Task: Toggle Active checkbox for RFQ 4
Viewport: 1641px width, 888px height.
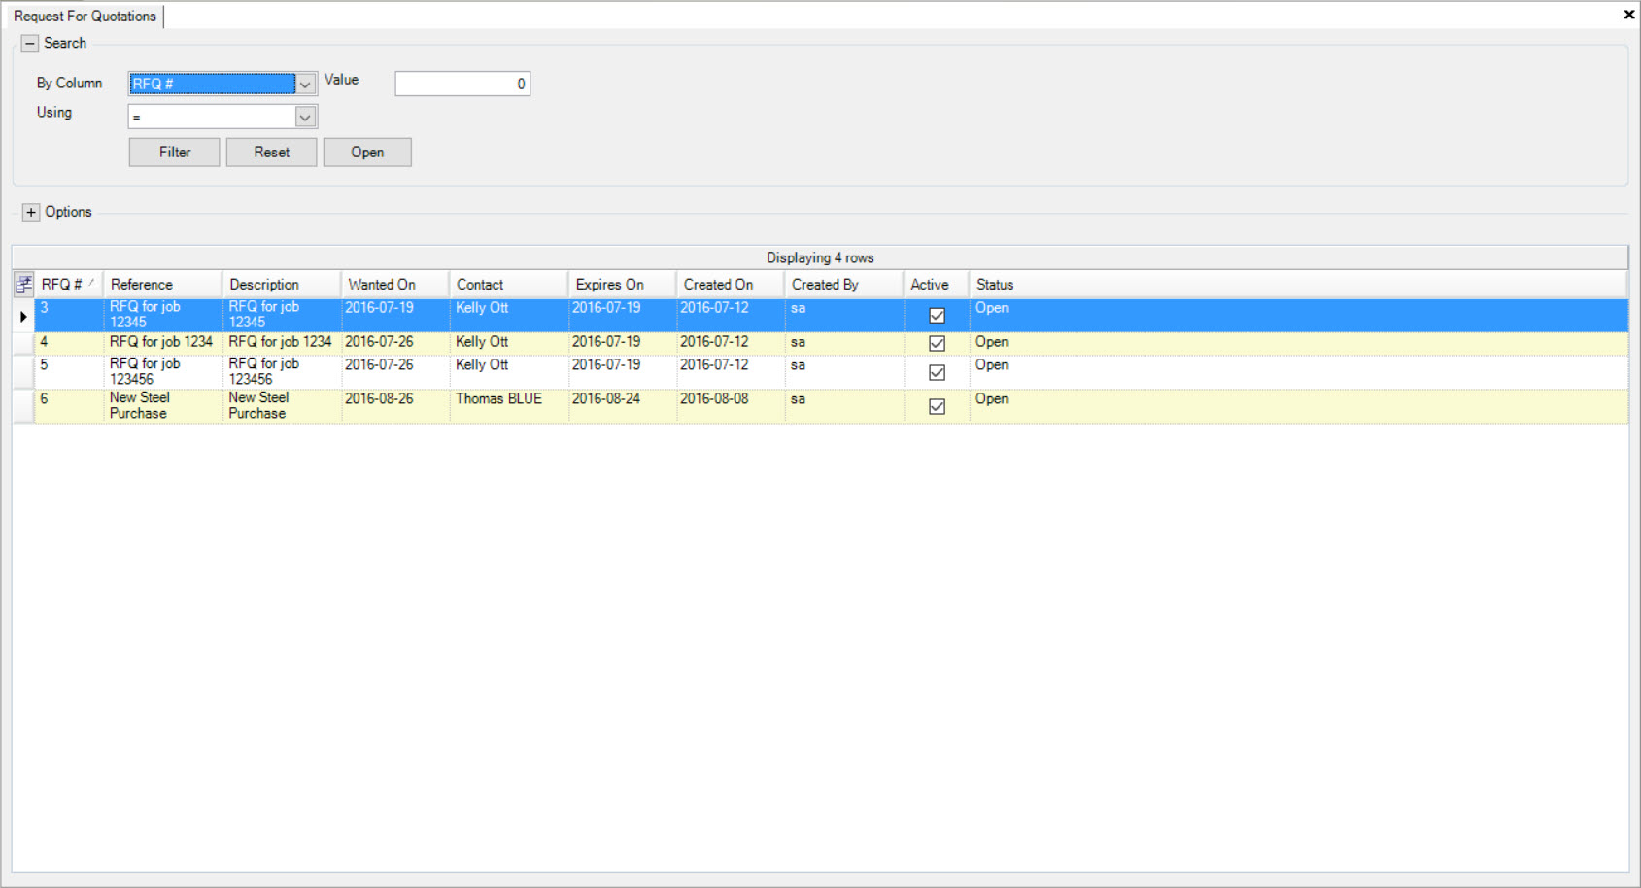Action: 937,343
